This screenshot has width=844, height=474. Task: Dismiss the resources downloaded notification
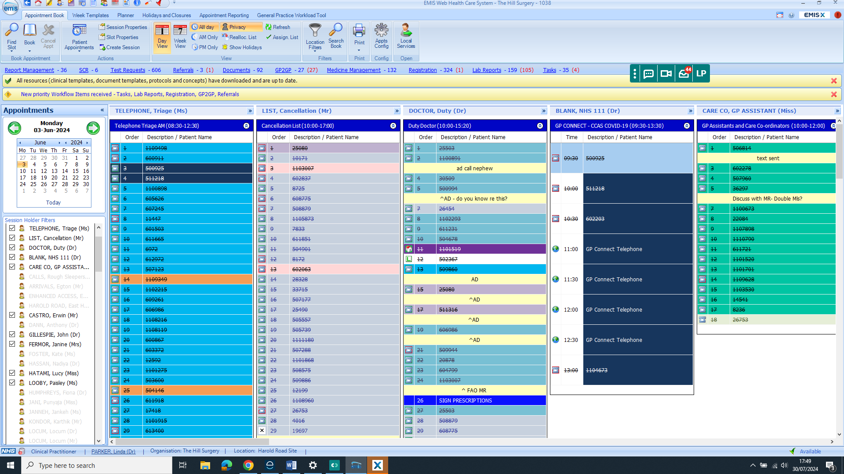coord(834,81)
